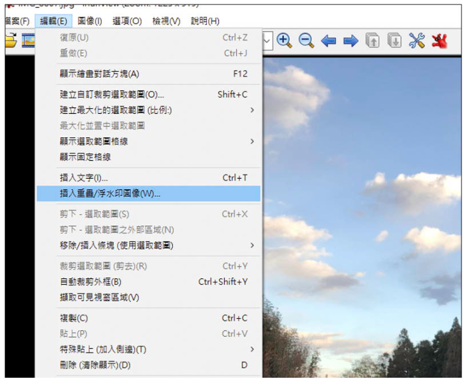
Task: Go to previous image with left arrow
Action: point(329,41)
